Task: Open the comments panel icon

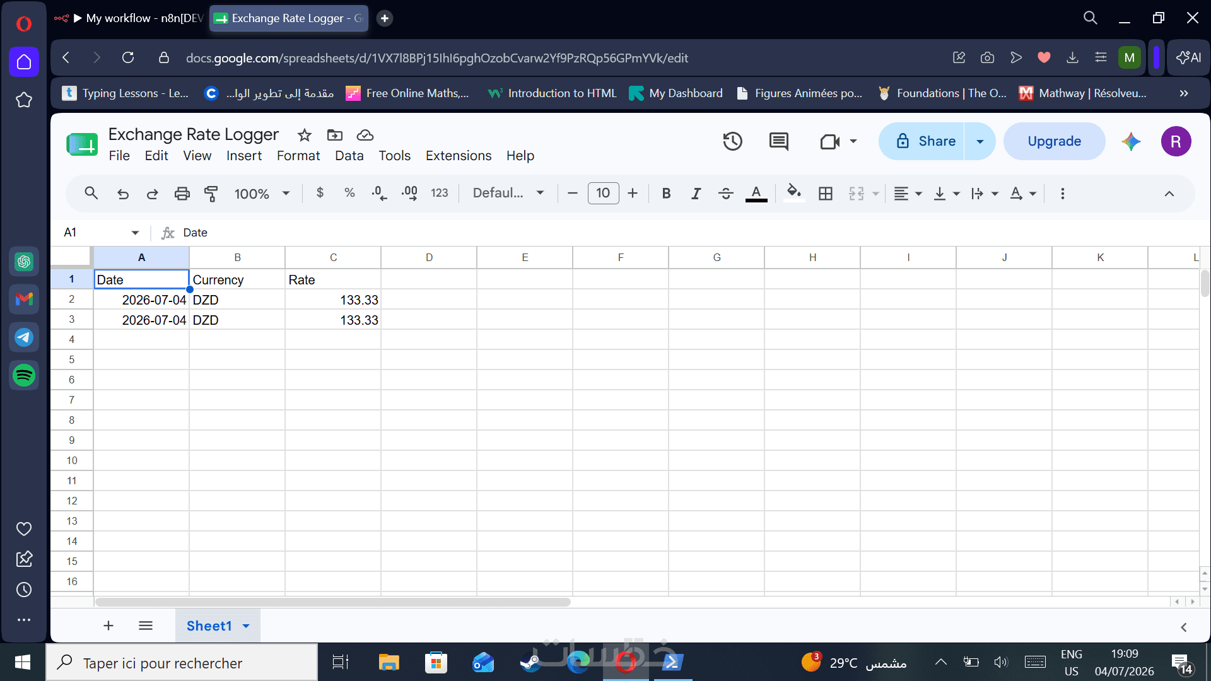Action: pos(779,141)
